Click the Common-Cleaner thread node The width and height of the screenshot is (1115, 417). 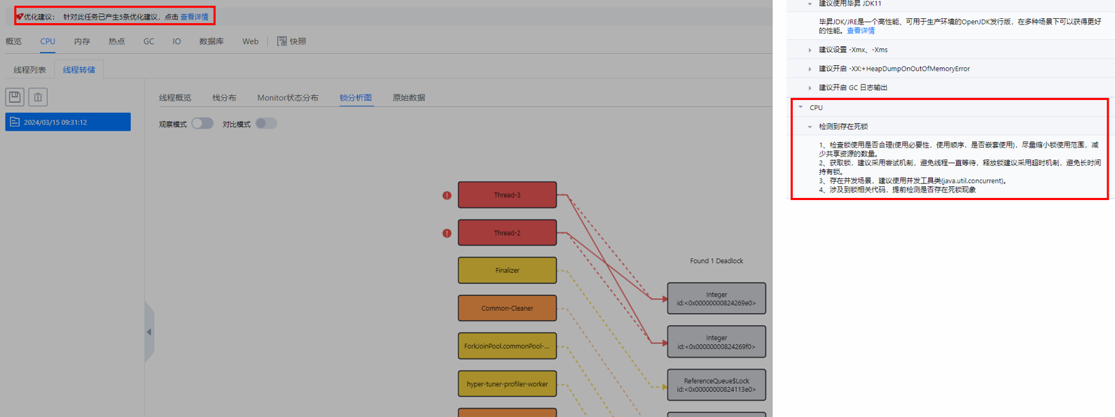(x=507, y=308)
